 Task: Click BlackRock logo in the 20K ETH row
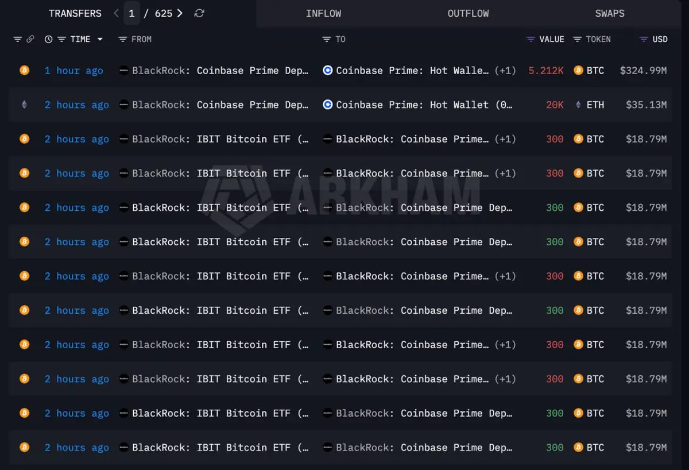(123, 105)
